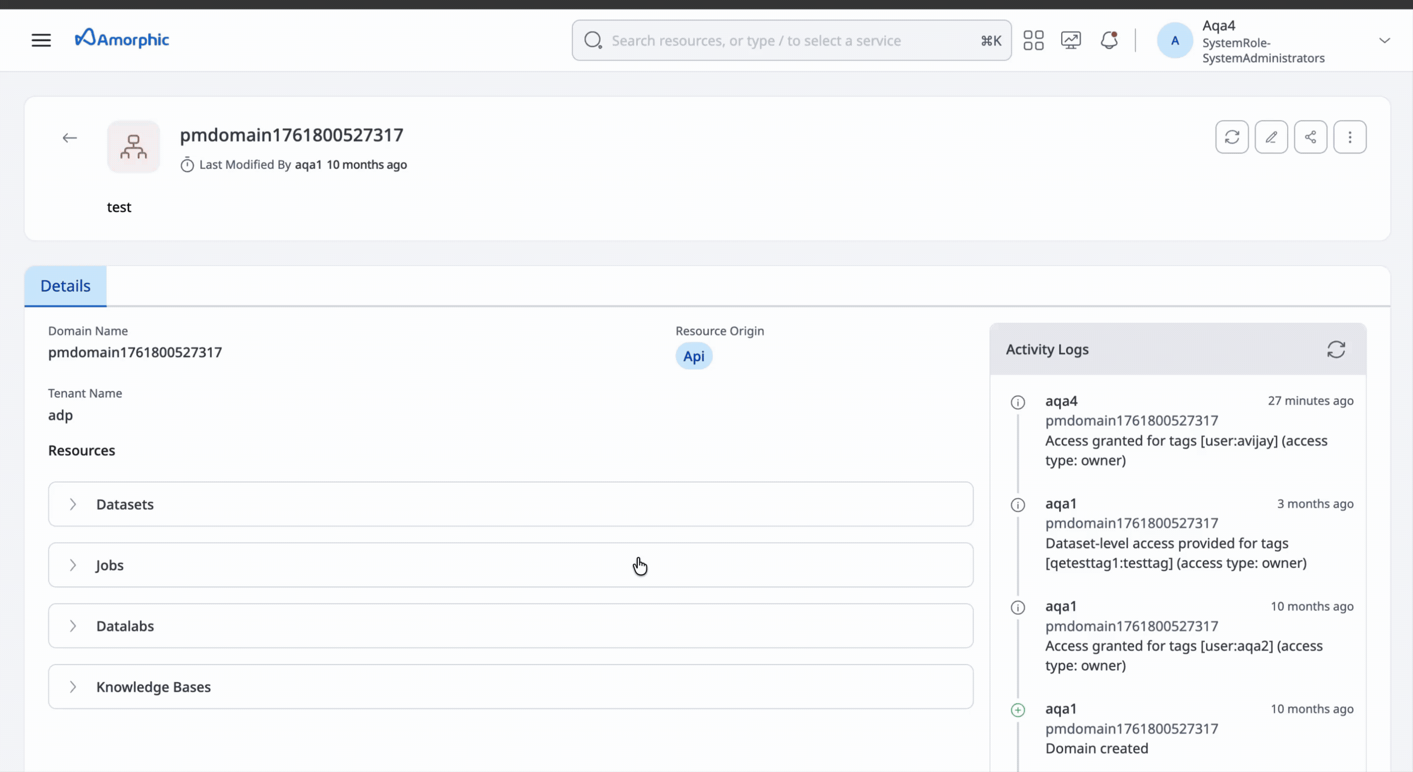Click '10 months ago' next to aqa1 in header

pyautogui.click(x=367, y=165)
